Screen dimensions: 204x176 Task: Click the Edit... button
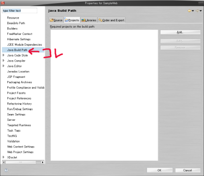pos(180,41)
